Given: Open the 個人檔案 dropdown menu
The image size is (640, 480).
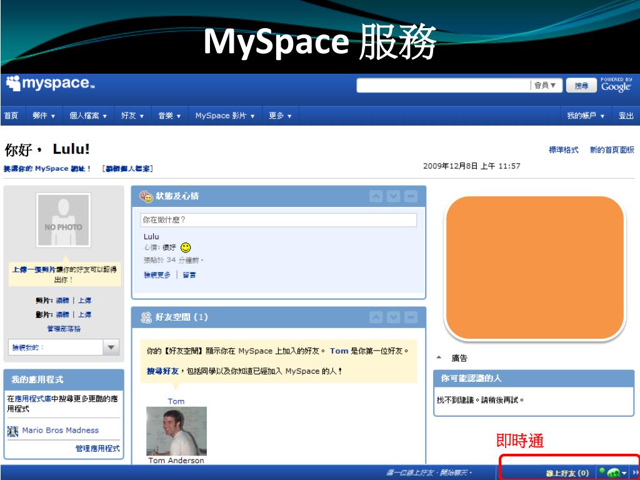Looking at the screenshot, I should click(x=88, y=116).
